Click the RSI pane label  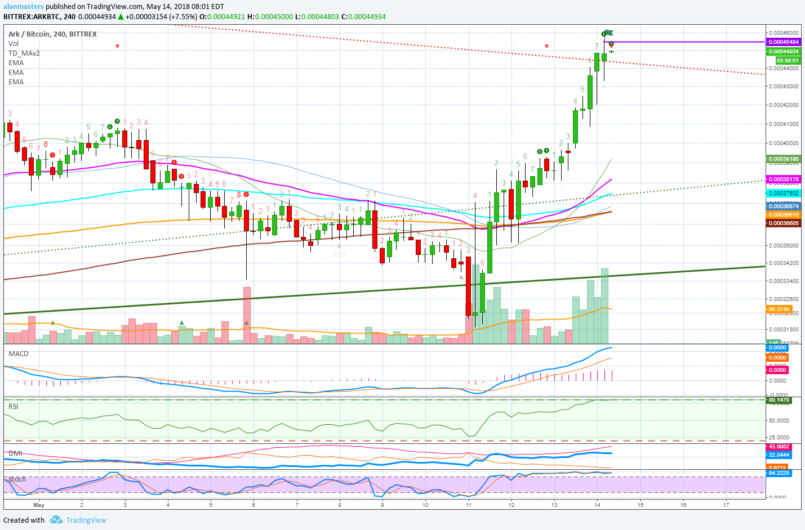(x=13, y=406)
